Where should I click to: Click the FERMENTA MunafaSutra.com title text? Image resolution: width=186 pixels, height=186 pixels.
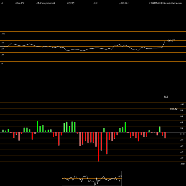(x=165, y=3)
